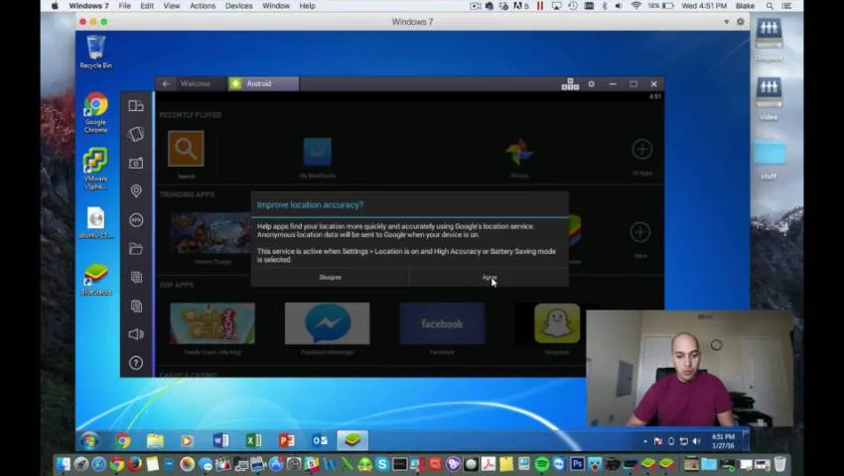Click the sidebar screenshot camera icon
Screen dimensions: 844x476
coord(136,163)
